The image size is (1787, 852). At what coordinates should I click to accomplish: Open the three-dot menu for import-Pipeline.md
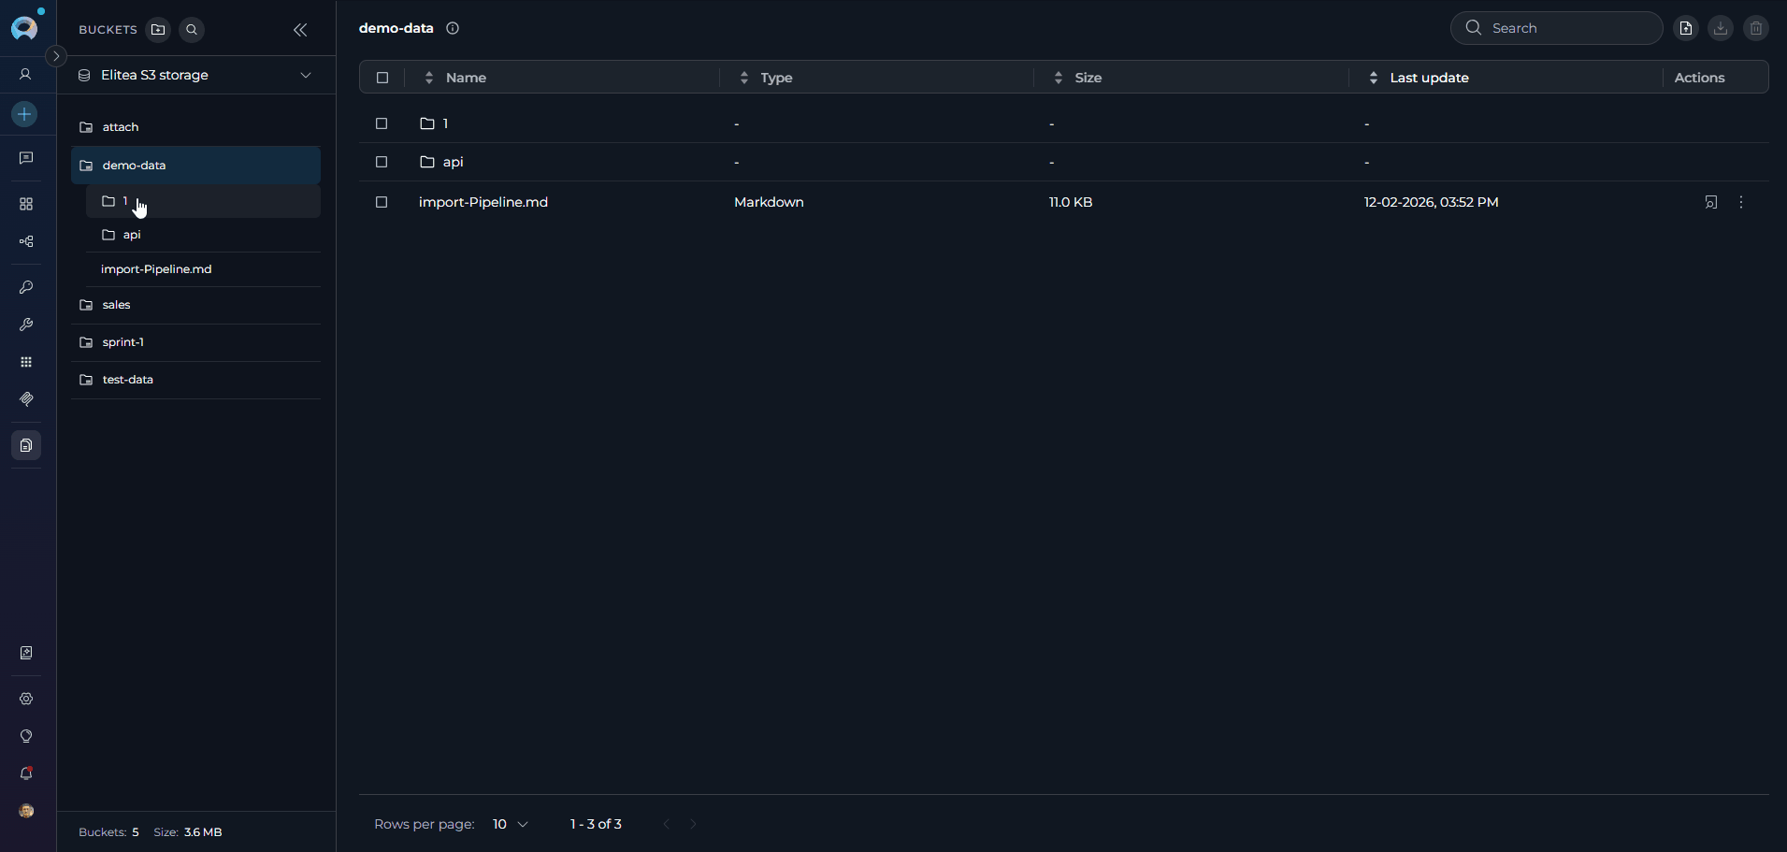pyautogui.click(x=1741, y=202)
